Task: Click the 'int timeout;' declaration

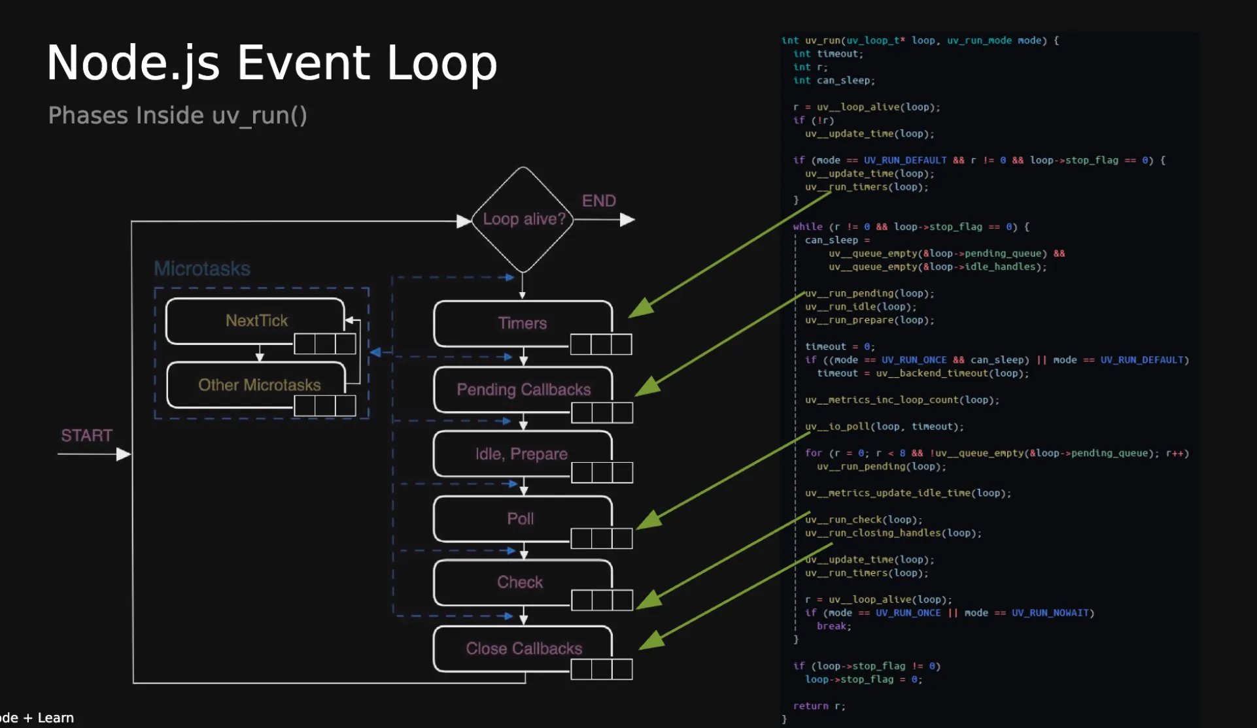Action: (828, 54)
